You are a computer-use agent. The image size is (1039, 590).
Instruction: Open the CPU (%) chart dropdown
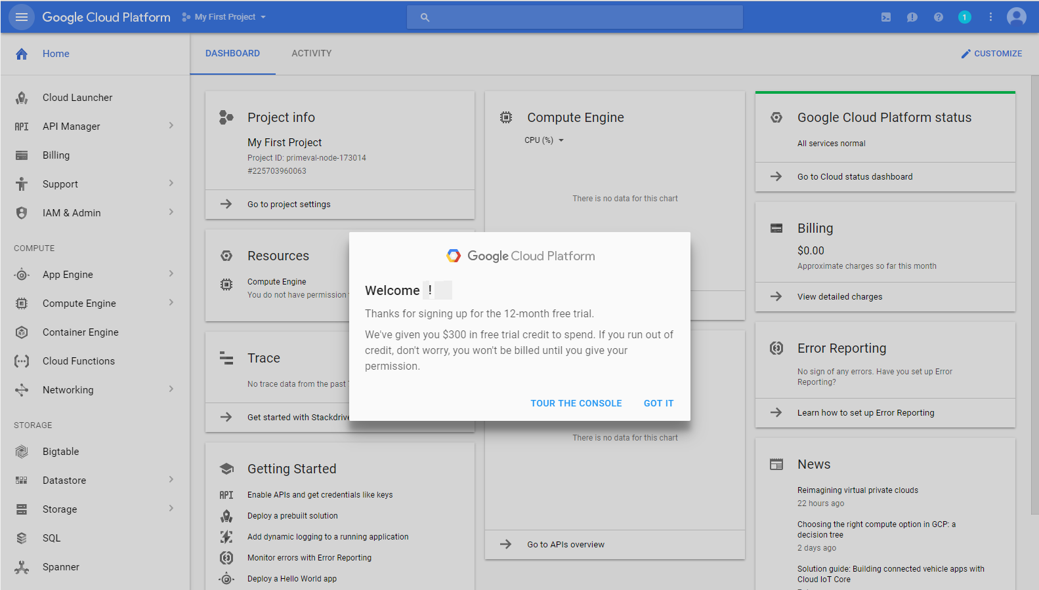(544, 140)
